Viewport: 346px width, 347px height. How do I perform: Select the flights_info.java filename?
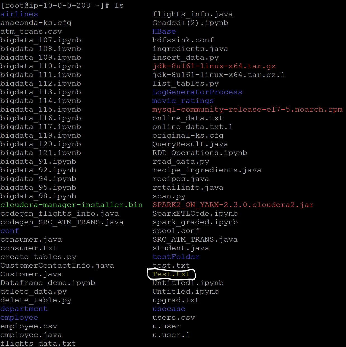(x=192, y=14)
